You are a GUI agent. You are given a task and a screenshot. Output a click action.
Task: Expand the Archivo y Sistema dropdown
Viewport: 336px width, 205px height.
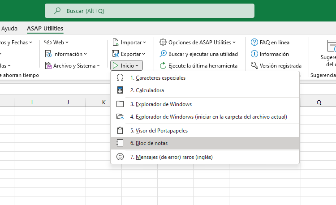point(73,66)
